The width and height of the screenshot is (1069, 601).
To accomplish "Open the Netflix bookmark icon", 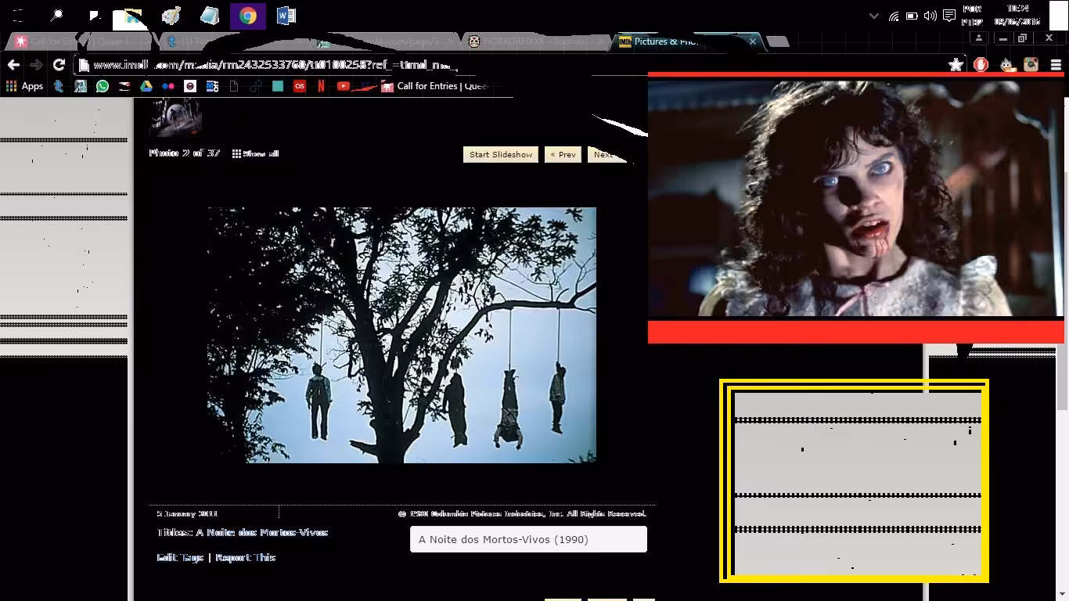I will click(x=321, y=86).
